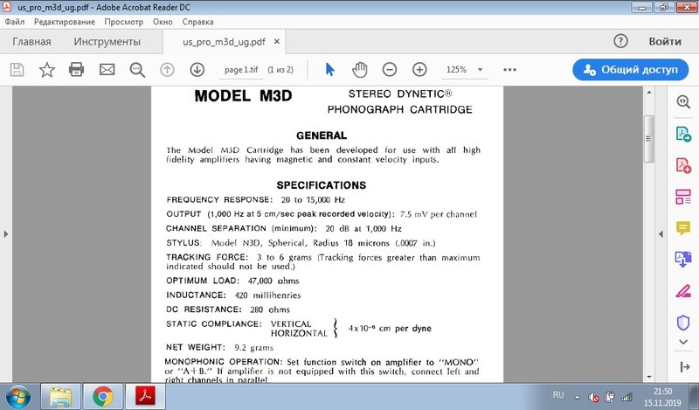
Task: Zoom in with the plus icon
Action: (419, 70)
